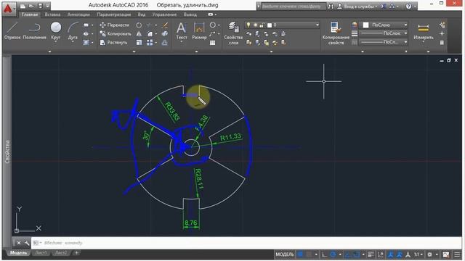Switch to the Вид ribbon tab

(142, 14)
